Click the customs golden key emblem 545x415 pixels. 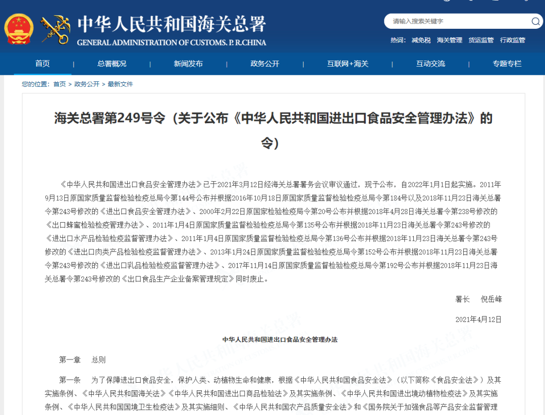coord(56,29)
